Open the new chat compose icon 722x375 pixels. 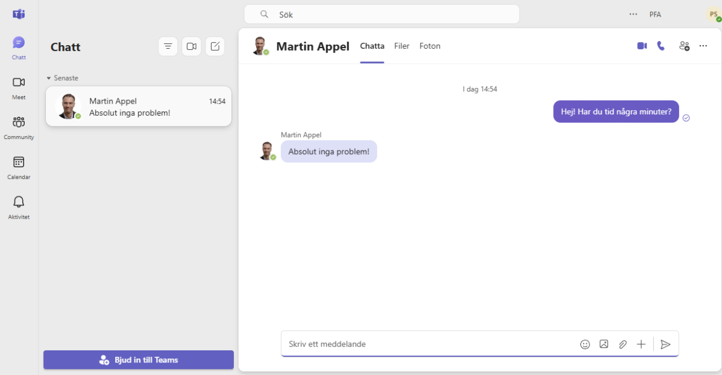215,46
